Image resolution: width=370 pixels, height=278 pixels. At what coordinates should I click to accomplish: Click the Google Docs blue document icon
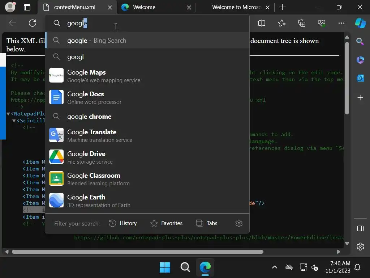pyautogui.click(x=56, y=97)
